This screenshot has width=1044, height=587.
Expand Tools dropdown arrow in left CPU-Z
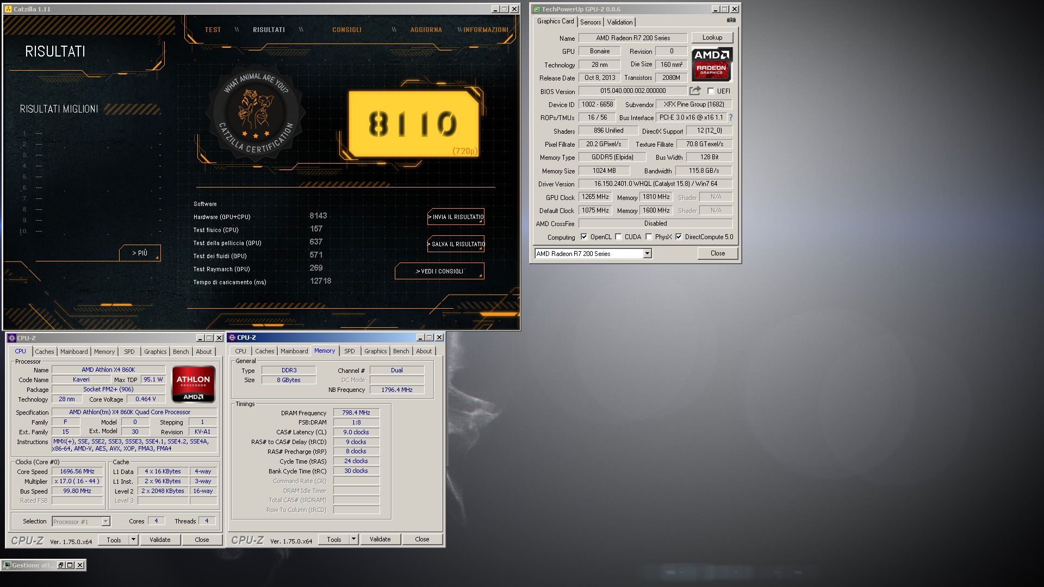[x=133, y=540]
